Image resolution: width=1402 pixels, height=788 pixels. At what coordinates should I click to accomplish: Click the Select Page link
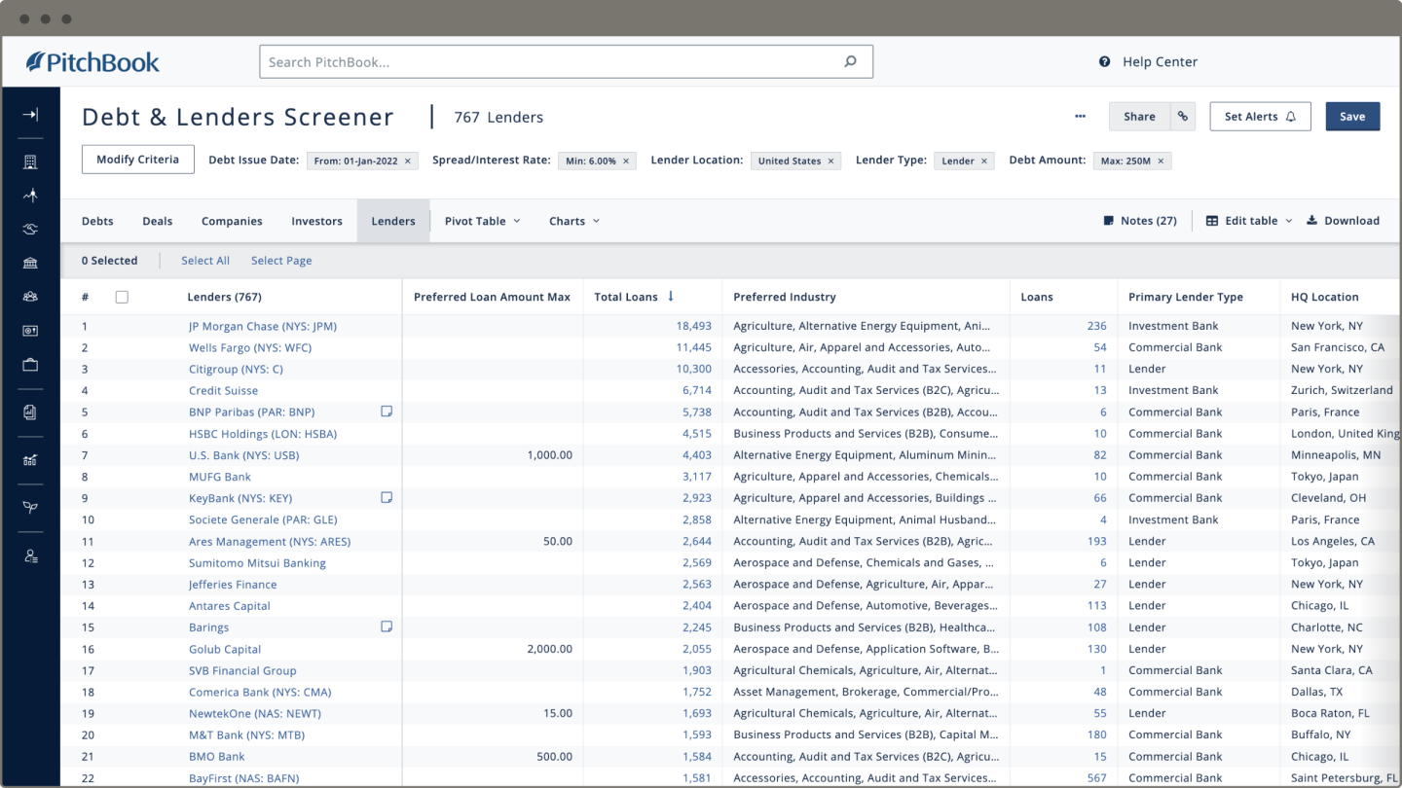click(281, 261)
